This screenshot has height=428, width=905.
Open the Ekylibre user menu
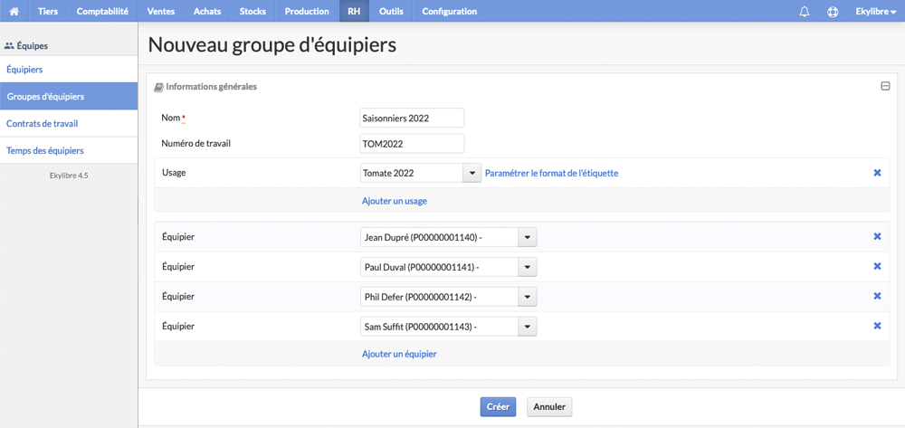coord(875,12)
